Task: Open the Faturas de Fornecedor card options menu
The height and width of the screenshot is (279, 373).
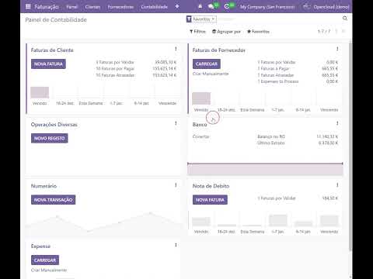Action: pyautogui.click(x=337, y=49)
